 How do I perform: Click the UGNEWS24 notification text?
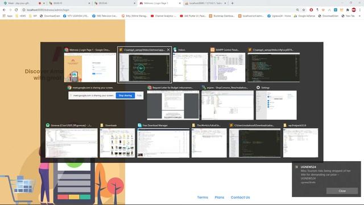click(x=325, y=175)
